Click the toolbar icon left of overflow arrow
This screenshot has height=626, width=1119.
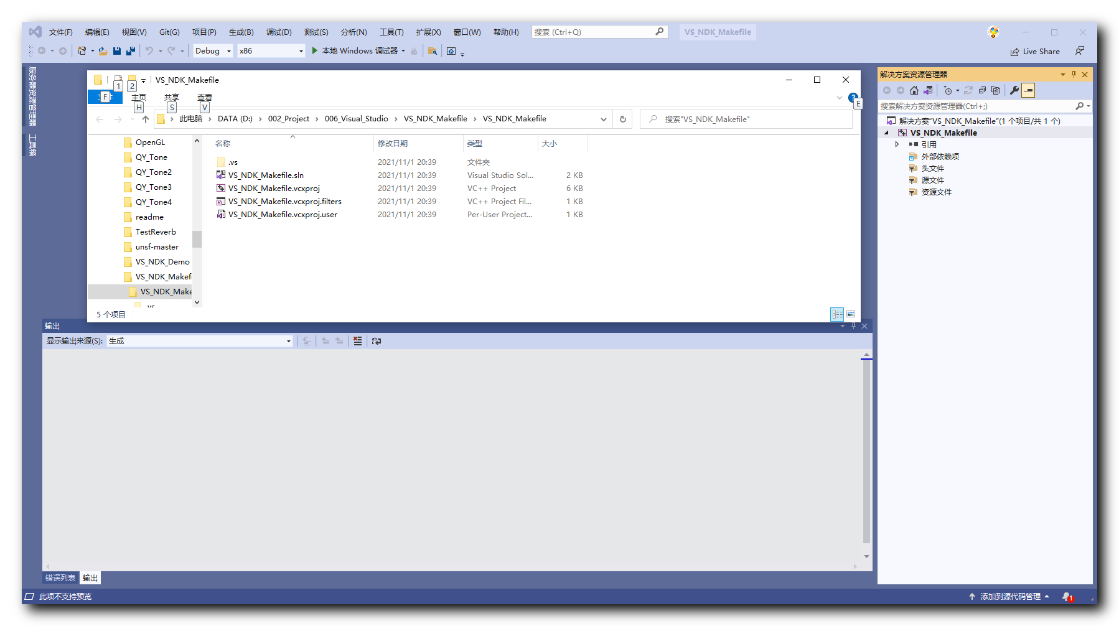[x=451, y=51]
